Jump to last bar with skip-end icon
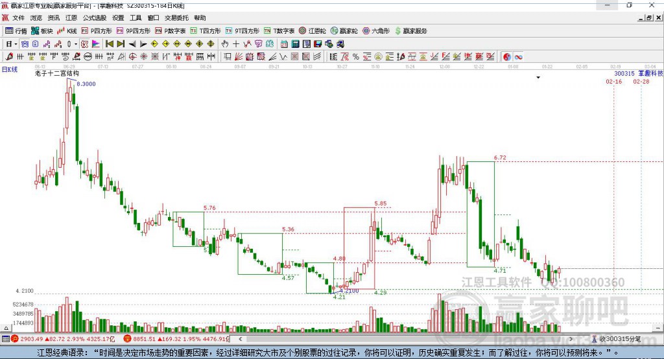This screenshot has height=359, width=664. point(121,44)
